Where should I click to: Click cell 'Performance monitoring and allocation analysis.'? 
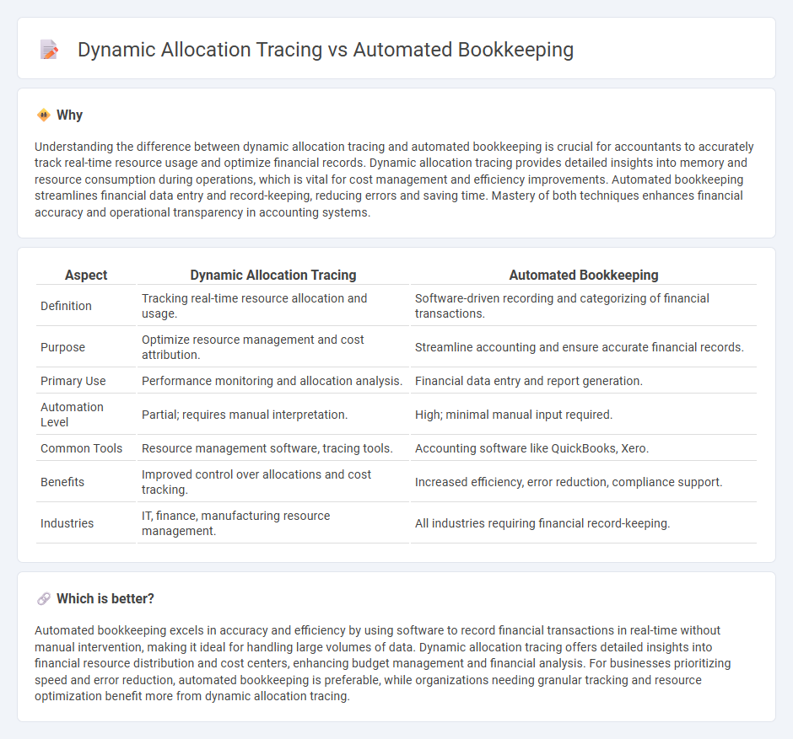[x=273, y=381]
